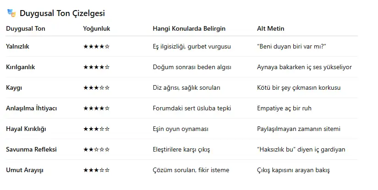Click the Alt Metin column header

[x=270, y=28]
